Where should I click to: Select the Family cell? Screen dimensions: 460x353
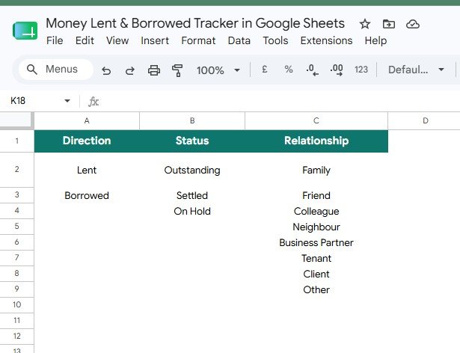coord(316,170)
